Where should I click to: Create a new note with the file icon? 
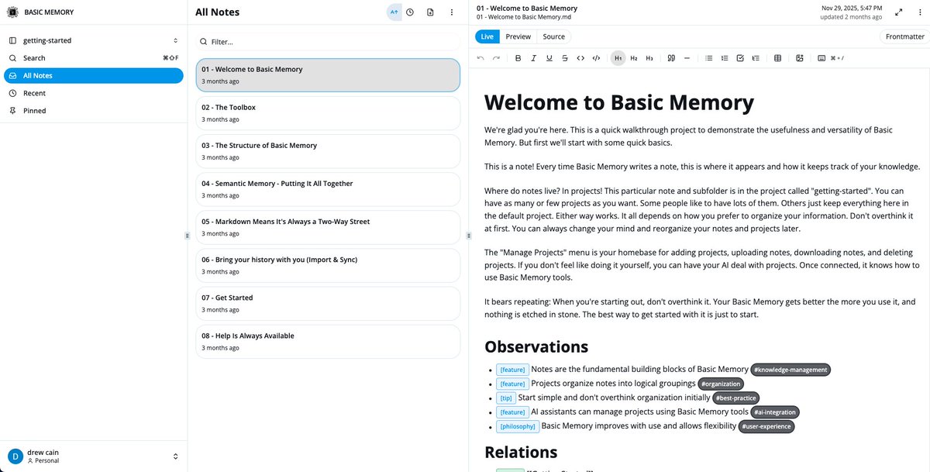(x=430, y=12)
